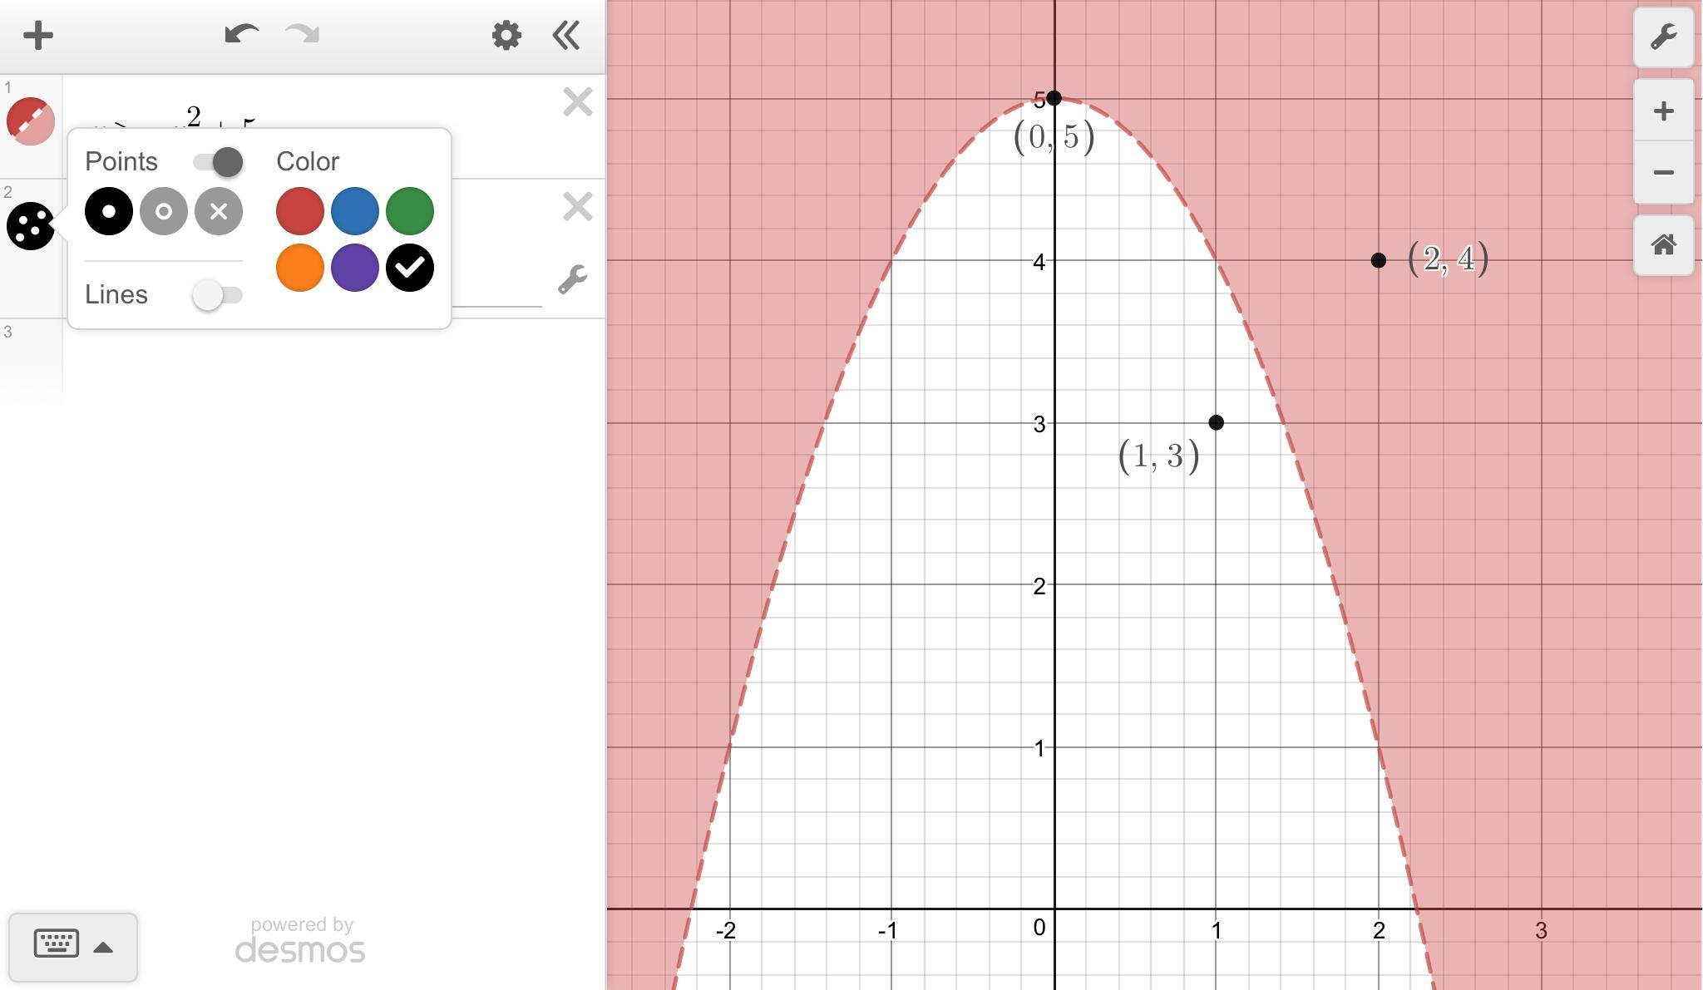1703x990 pixels.
Task: Open the table row 2 wrench options
Action: [x=572, y=279]
